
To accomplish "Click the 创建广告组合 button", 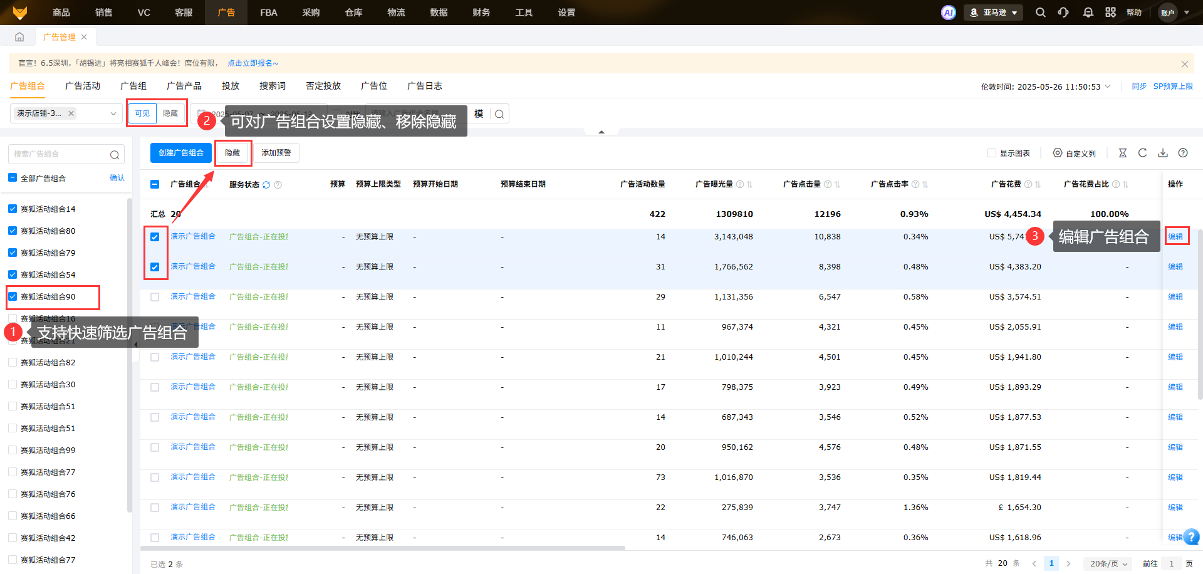I will point(180,153).
